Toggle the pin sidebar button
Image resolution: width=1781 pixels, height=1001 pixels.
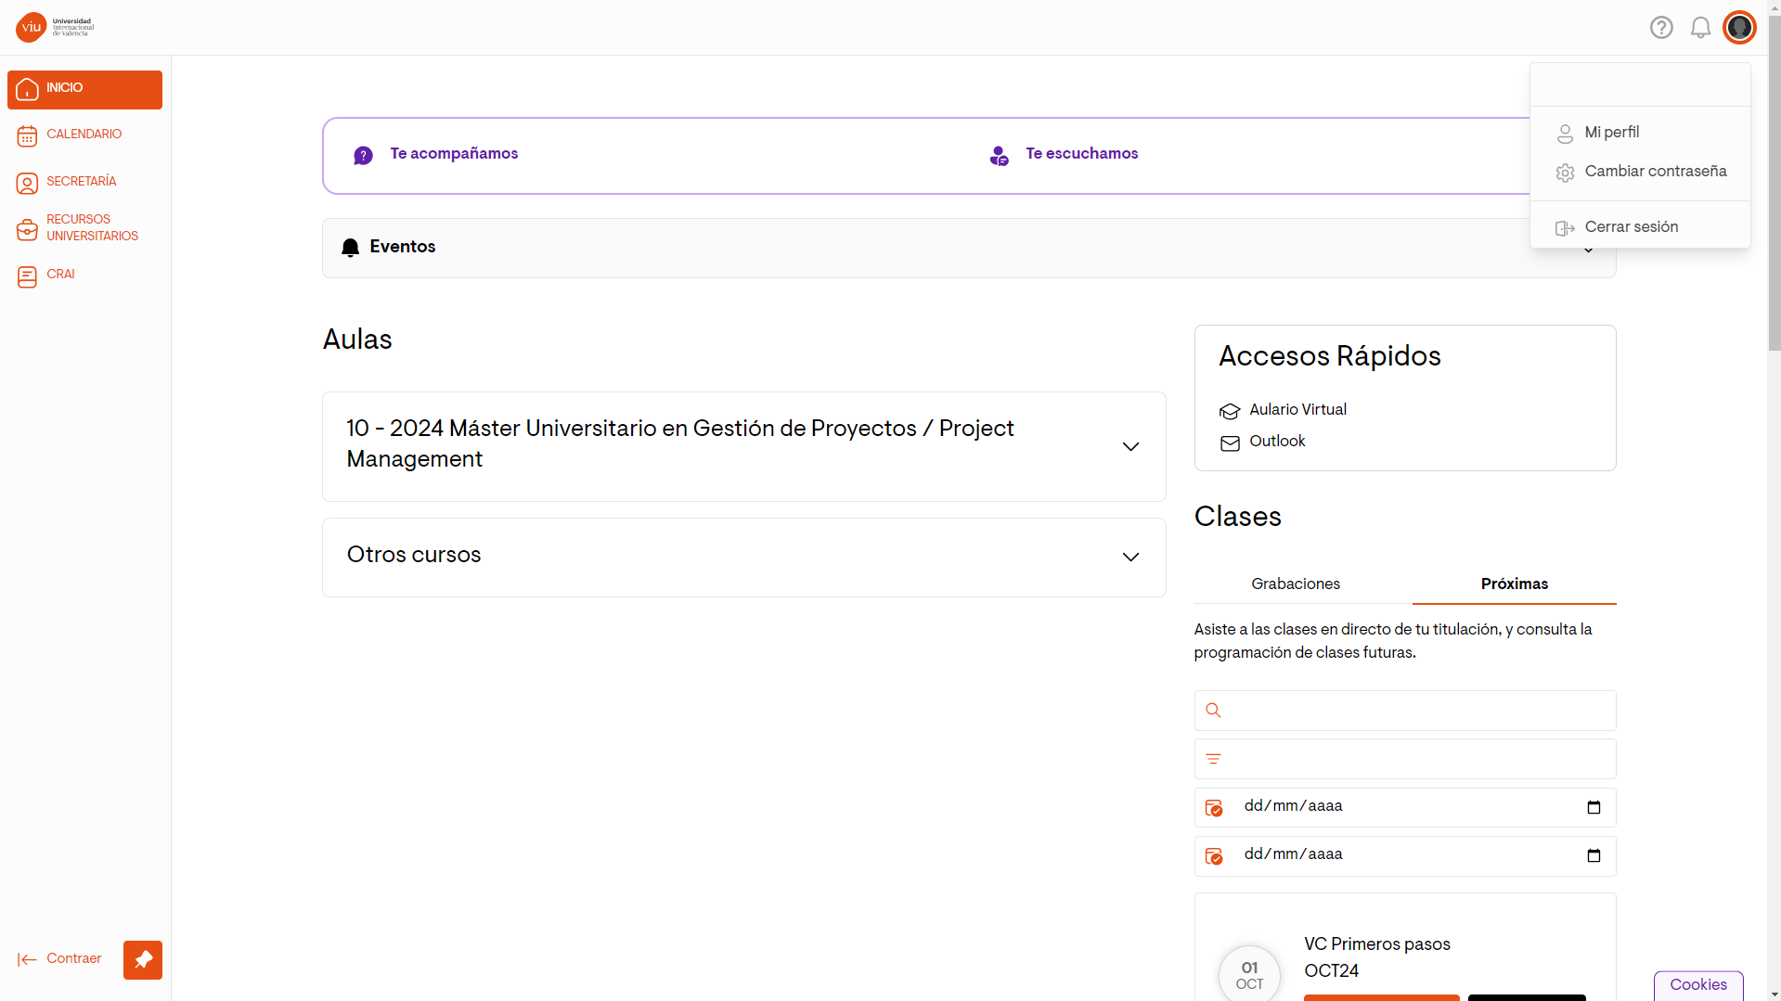[143, 960]
